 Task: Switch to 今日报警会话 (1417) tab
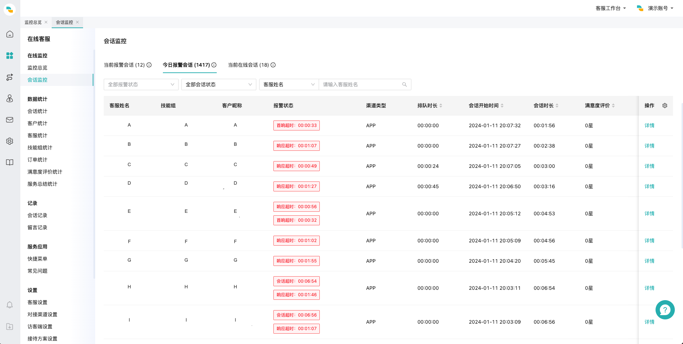click(186, 65)
